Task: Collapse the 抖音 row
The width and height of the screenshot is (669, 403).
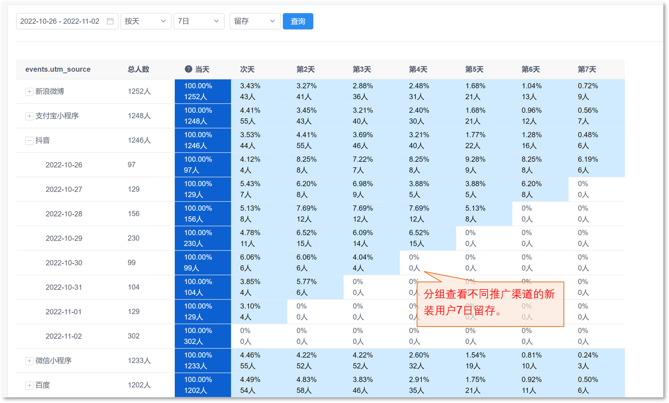Action: (x=29, y=140)
